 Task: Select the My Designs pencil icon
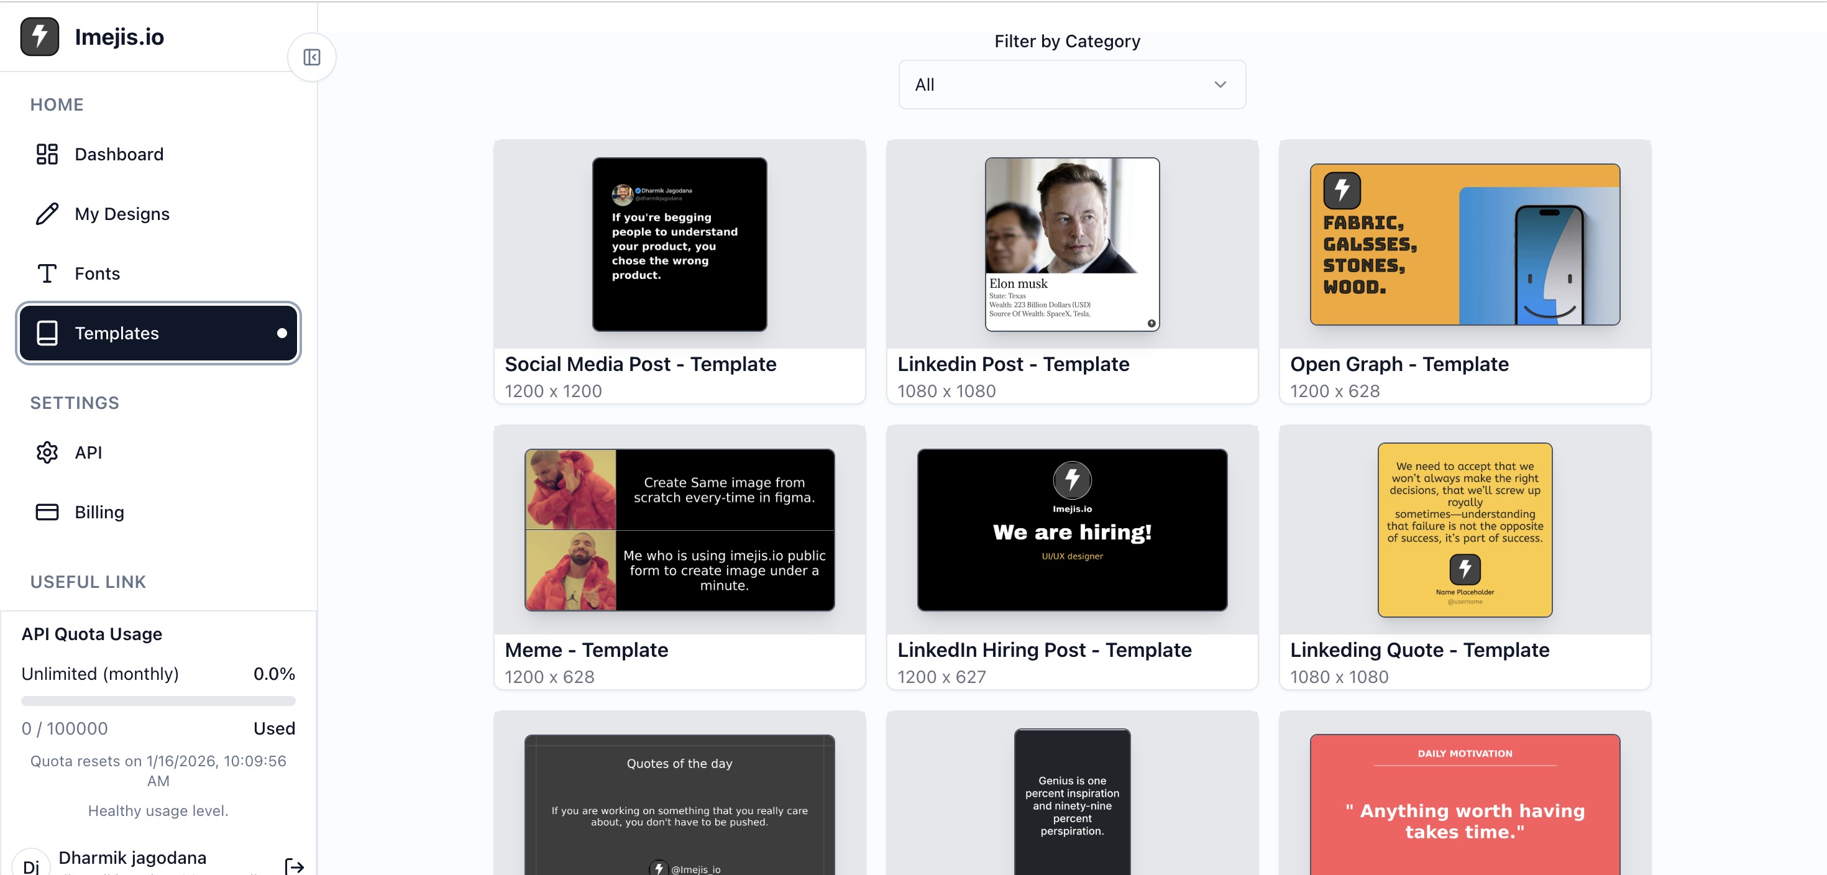click(x=47, y=213)
